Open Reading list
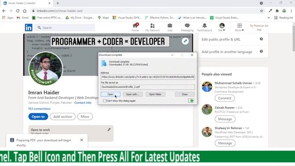Viewport: 295px width, 166px height. (x=283, y=18)
